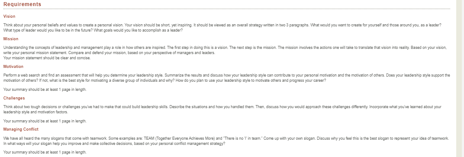
Task: Click the Requirements page heading
Action: coord(23,4)
